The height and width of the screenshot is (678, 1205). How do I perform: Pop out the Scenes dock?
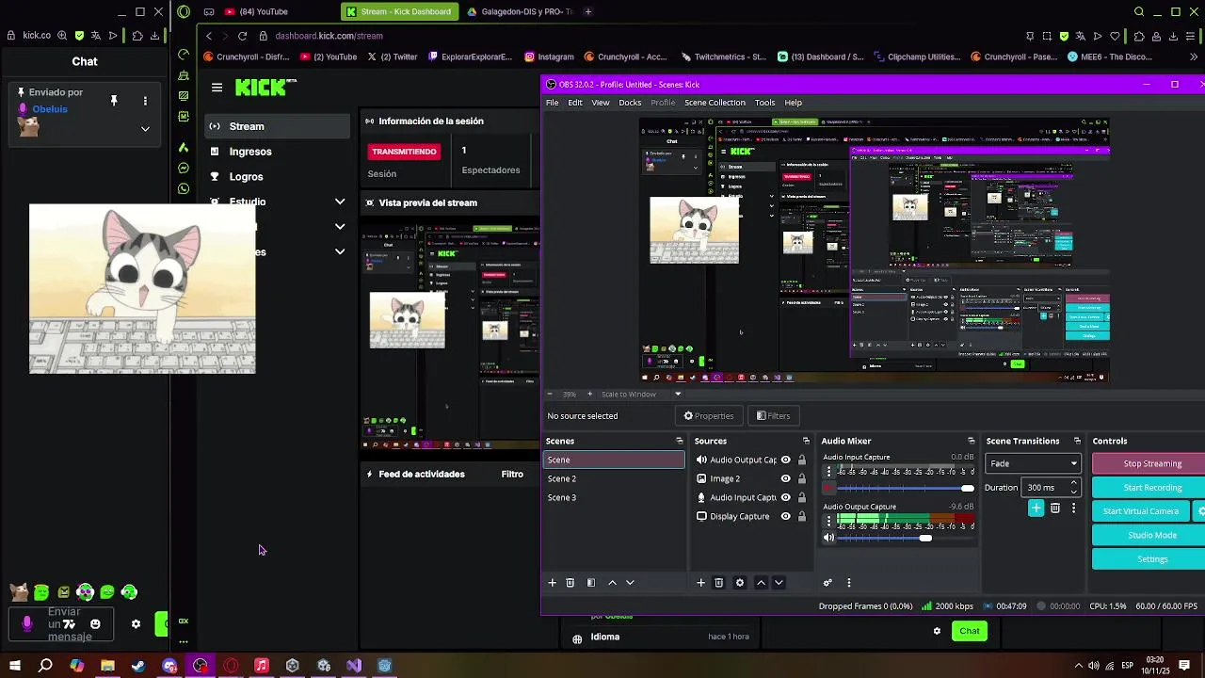(679, 441)
